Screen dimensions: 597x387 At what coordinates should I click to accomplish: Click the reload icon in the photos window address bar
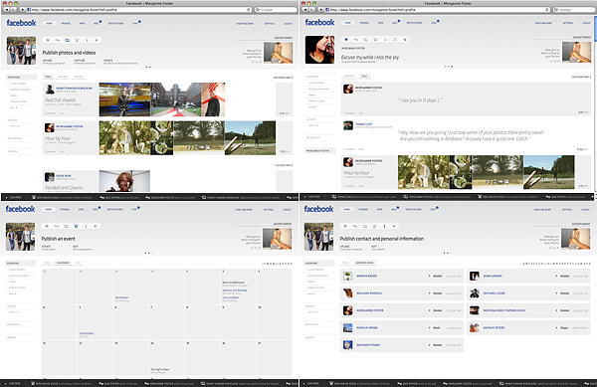coord(249,10)
